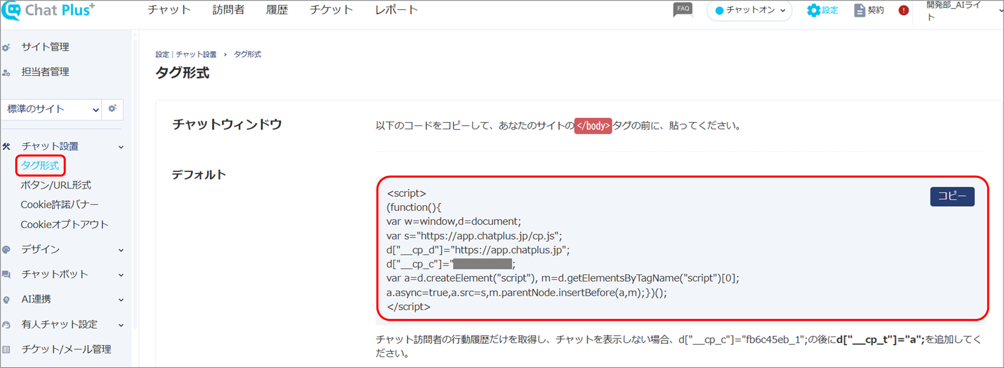Open the 標準のサイト site selector
This screenshot has width=1004, height=368.
(x=52, y=109)
